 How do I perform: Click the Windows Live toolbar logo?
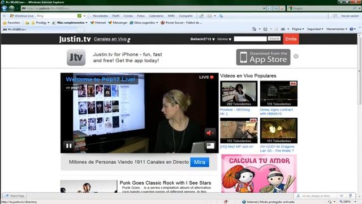[21, 16]
